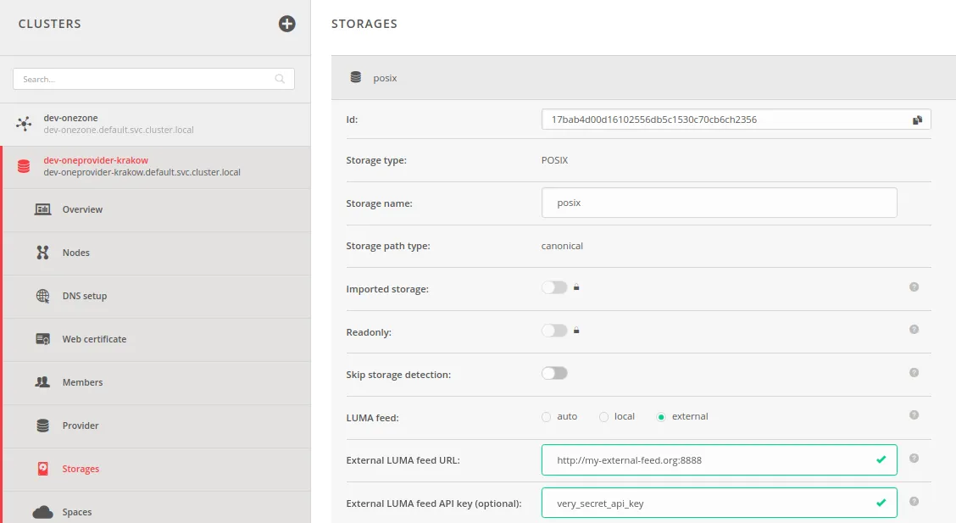This screenshot has width=956, height=523.
Task: Click the posix storage database icon
Action: click(x=355, y=76)
